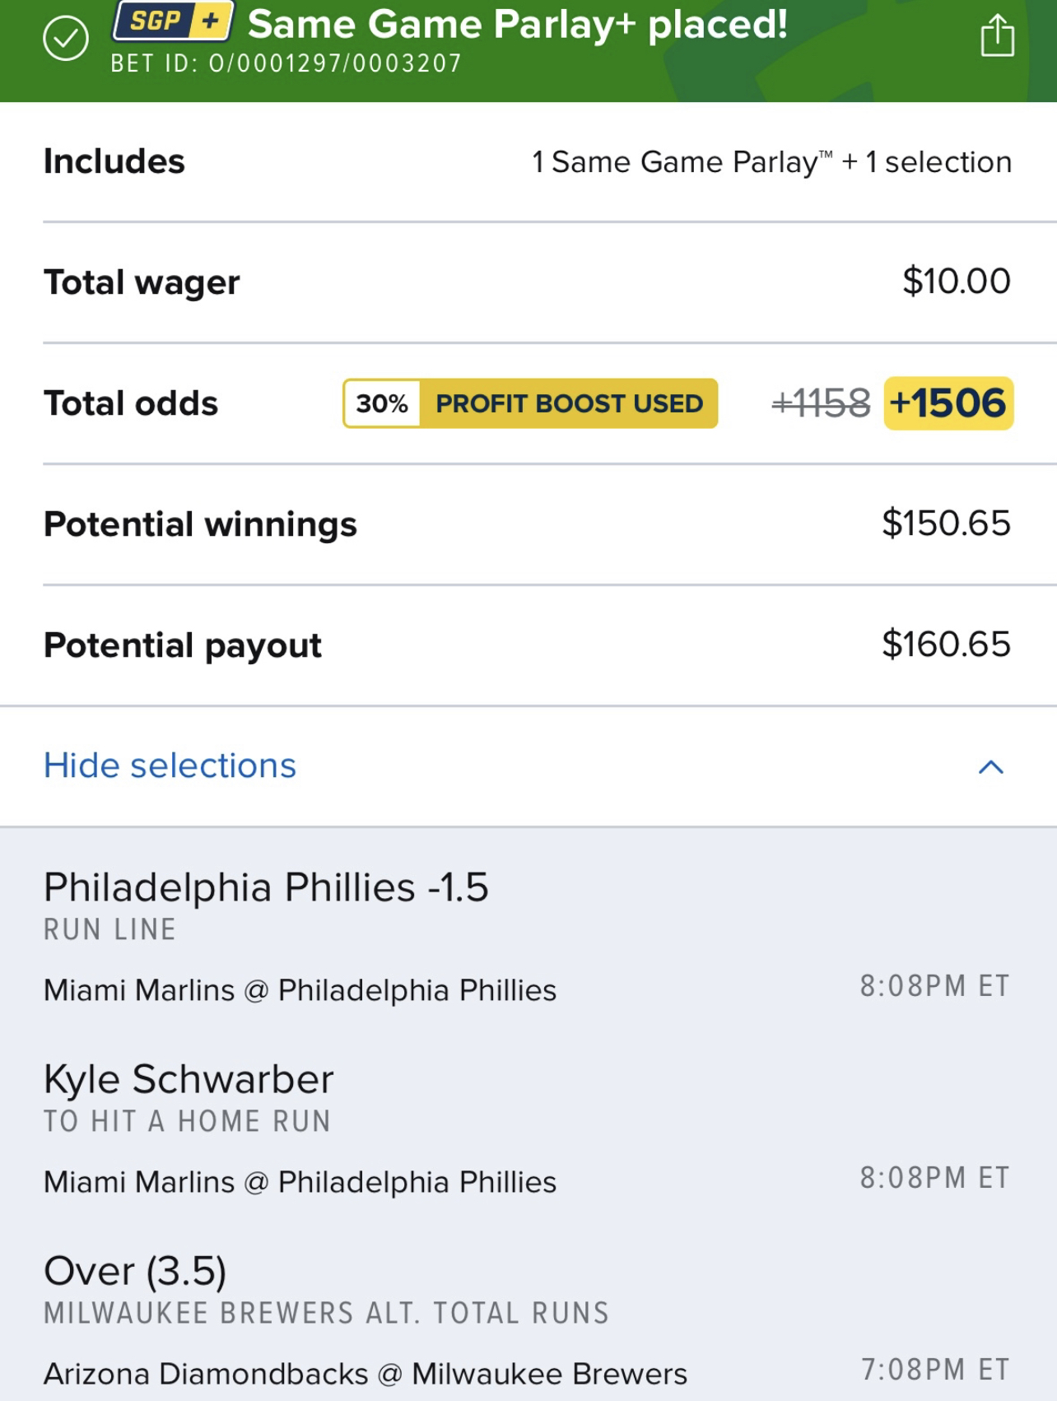Tap the share icon in header
Viewport: 1057px width, 1401px height.
[x=997, y=36]
